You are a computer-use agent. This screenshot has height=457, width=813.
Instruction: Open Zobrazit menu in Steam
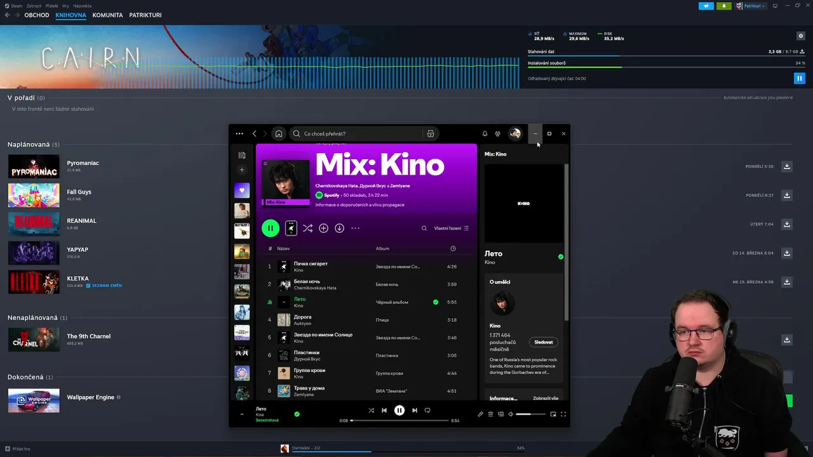[x=34, y=6]
